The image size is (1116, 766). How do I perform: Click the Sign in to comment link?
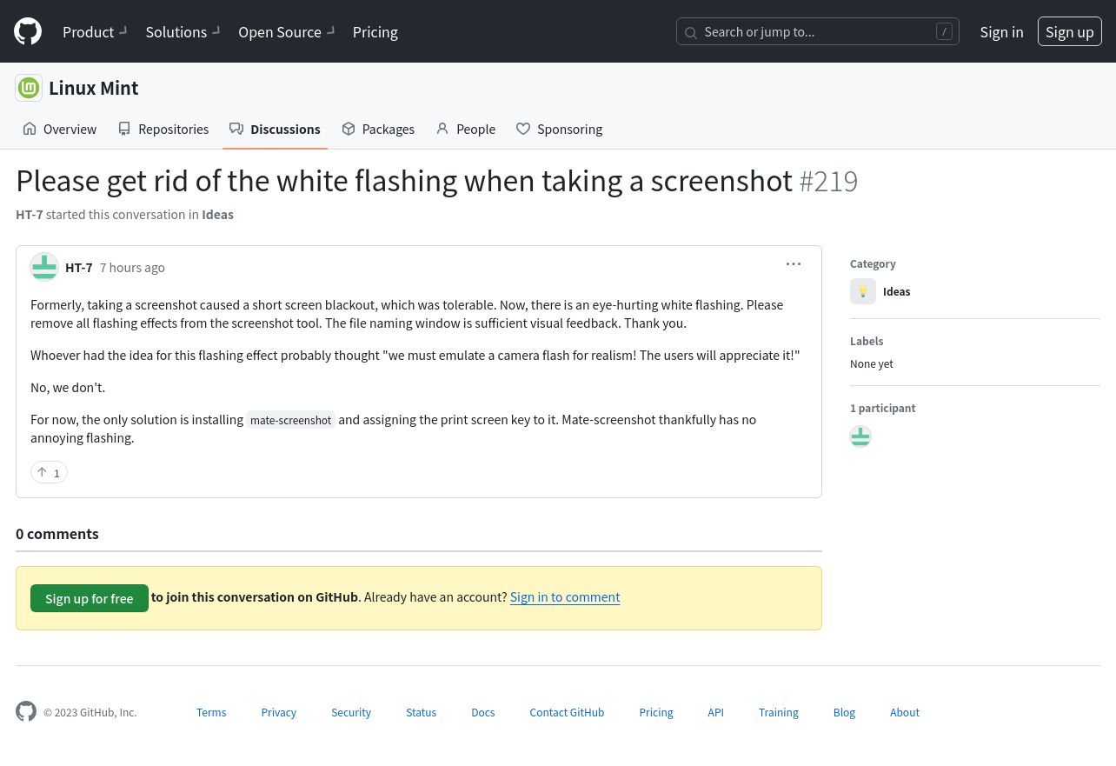[565, 596]
